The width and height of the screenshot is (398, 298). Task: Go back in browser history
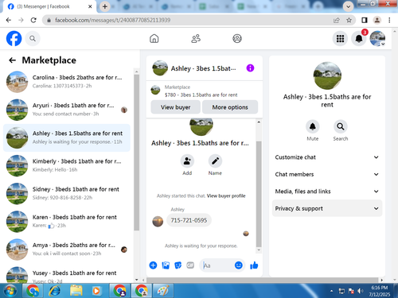click(9, 20)
